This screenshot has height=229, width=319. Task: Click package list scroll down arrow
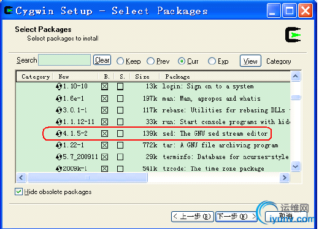296,166
